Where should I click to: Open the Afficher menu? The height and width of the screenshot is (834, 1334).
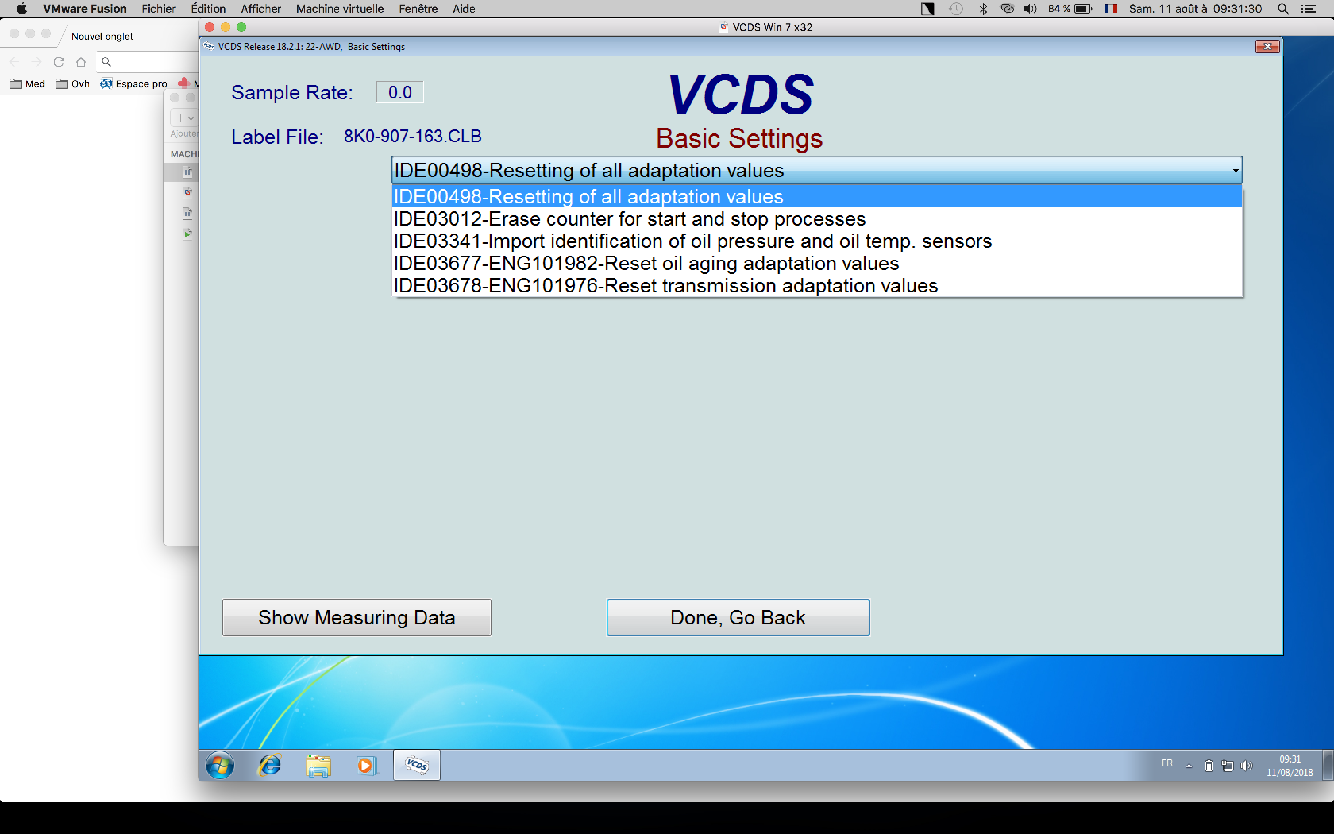[261, 9]
